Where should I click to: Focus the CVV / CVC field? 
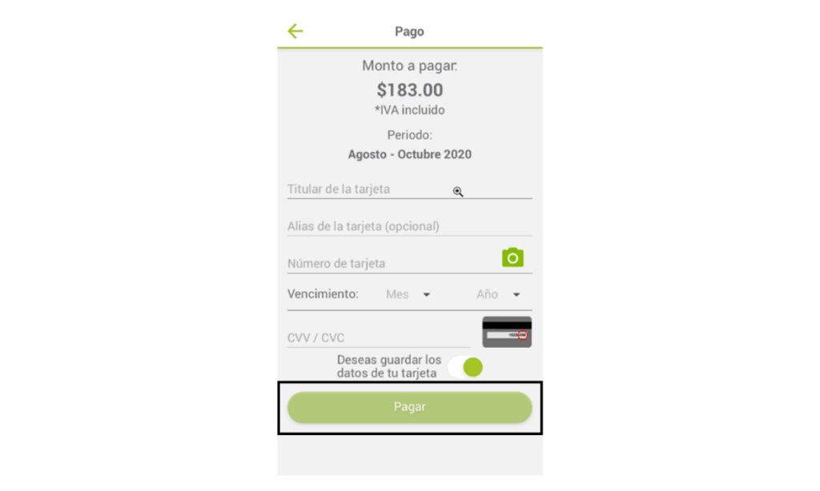pyautogui.click(x=379, y=337)
